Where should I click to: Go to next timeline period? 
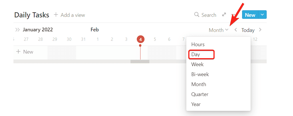click(x=260, y=30)
